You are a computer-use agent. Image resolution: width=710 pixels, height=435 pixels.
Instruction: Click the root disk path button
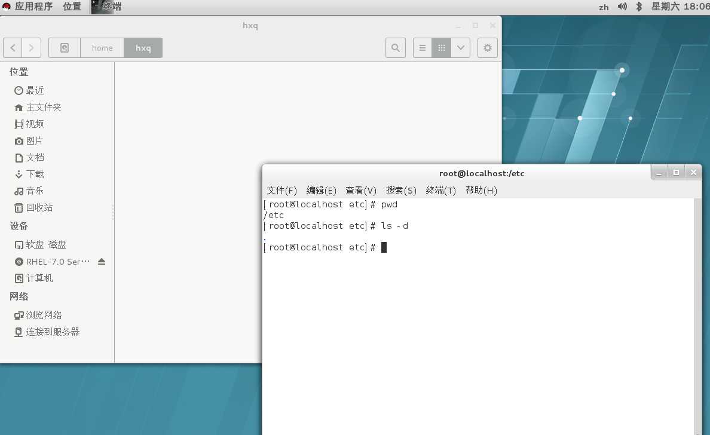[x=65, y=48]
